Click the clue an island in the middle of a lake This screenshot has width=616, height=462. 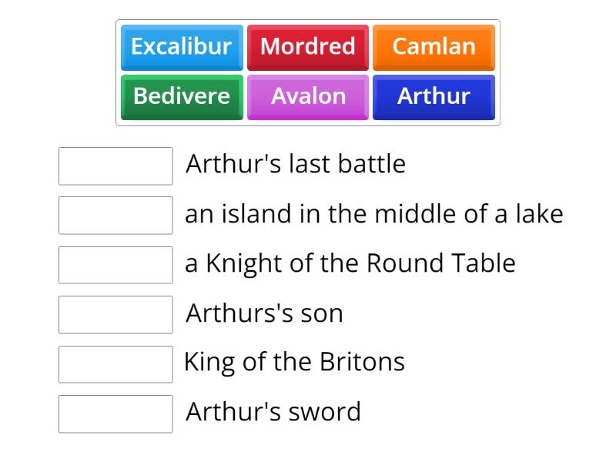(373, 213)
